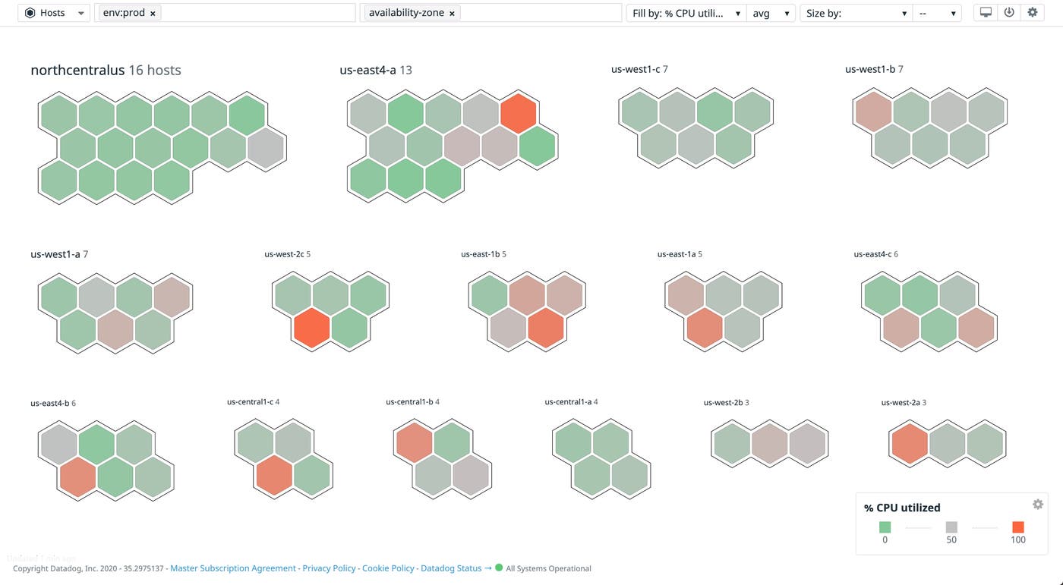
Task: Select the orange hexagon in us-east4-a
Action: pos(519,113)
